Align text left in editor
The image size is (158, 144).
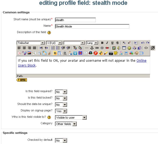point(19,48)
